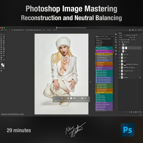Select the Eyedropper tool
Screen dimensions: 143x143
pyautogui.click(x=4, y=39)
